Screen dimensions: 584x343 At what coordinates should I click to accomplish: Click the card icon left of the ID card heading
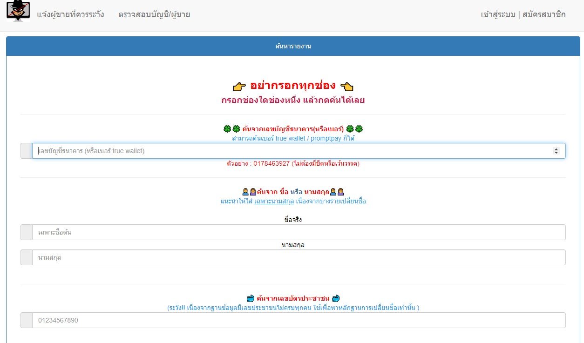tap(250, 298)
